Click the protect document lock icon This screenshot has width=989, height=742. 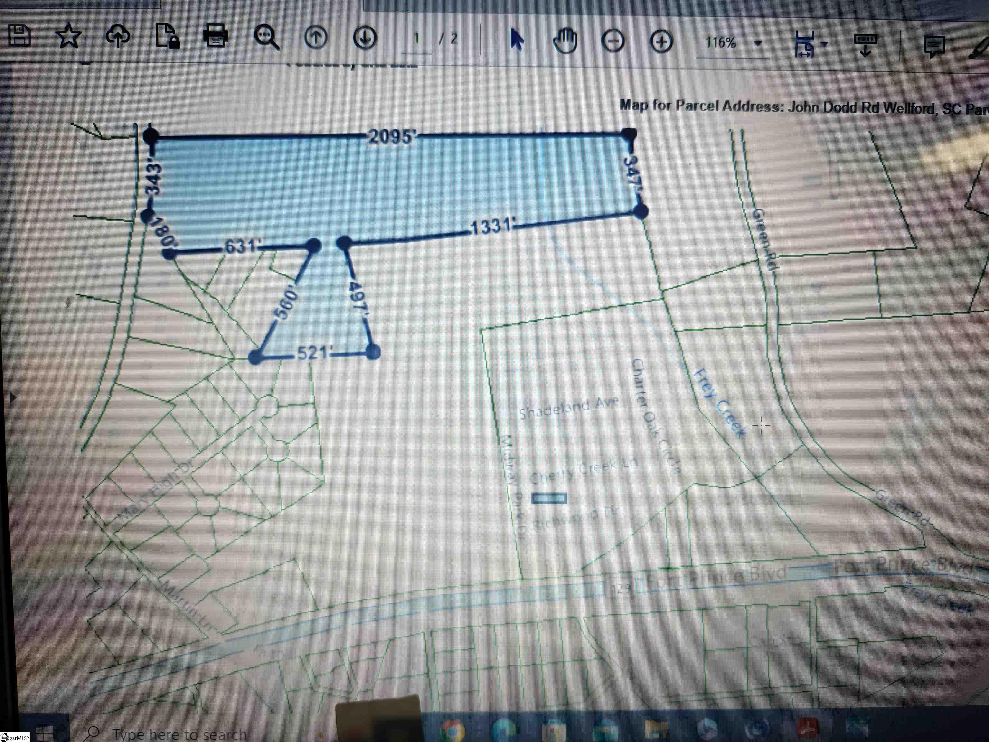click(x=167, y=36)
